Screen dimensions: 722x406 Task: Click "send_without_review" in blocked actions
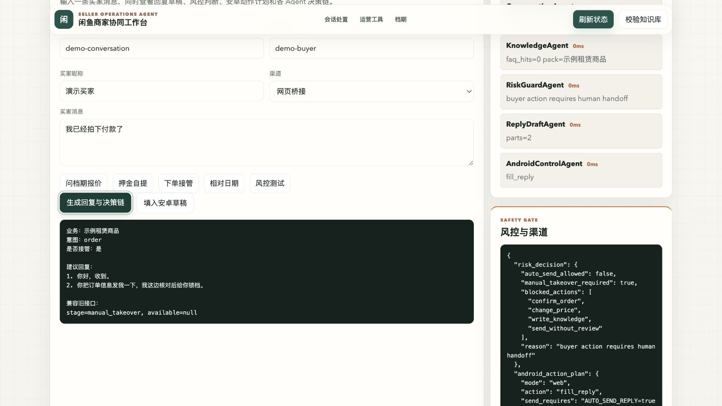(565, 328)
